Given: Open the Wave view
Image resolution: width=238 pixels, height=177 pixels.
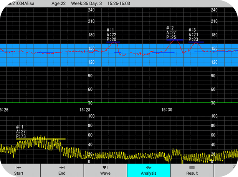Looking at the screenshot, I should pyautogui.click(x=105, y=171).
